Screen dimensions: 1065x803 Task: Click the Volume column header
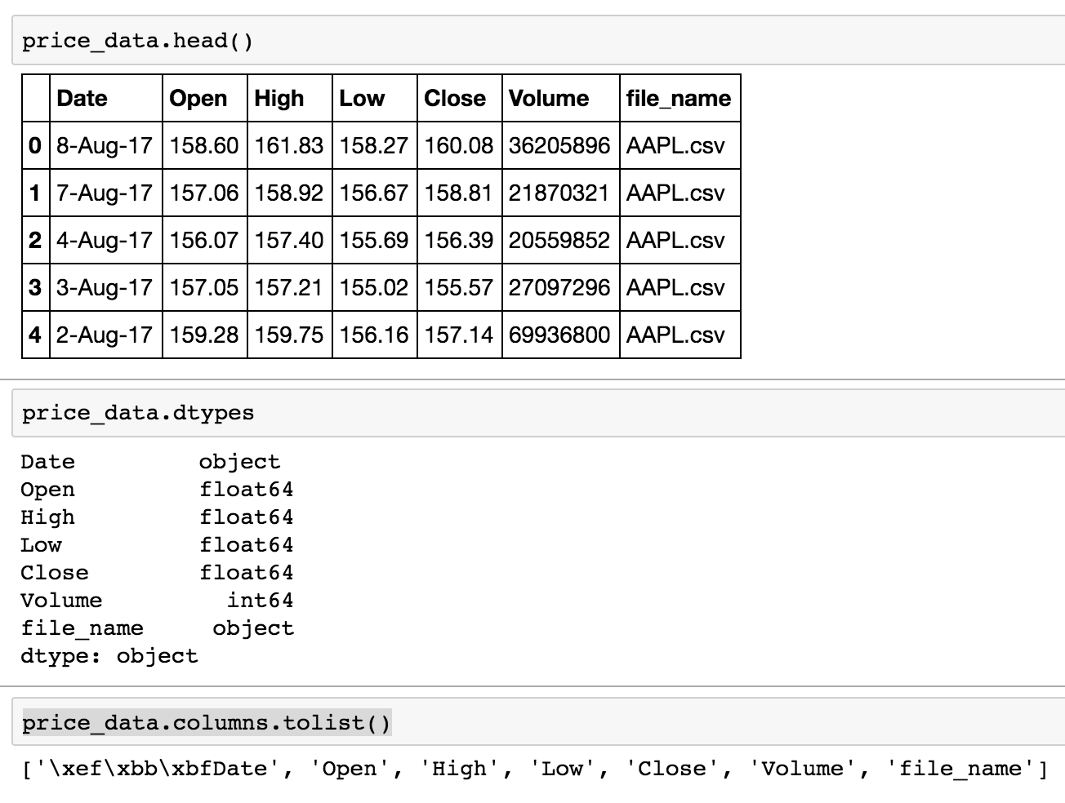pos(549,99)
